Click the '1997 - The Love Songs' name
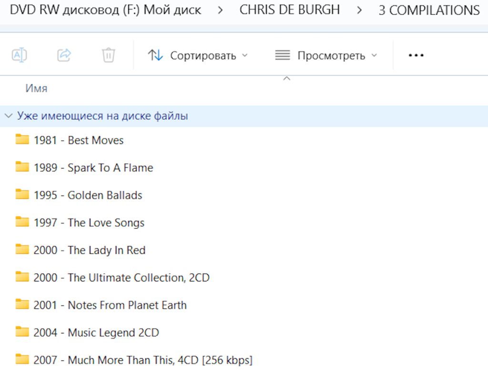The image size is (488, 390). tap(89, 223)
